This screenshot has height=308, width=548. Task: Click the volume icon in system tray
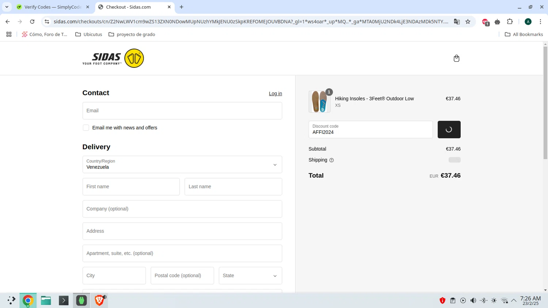[x=473, y=301]
